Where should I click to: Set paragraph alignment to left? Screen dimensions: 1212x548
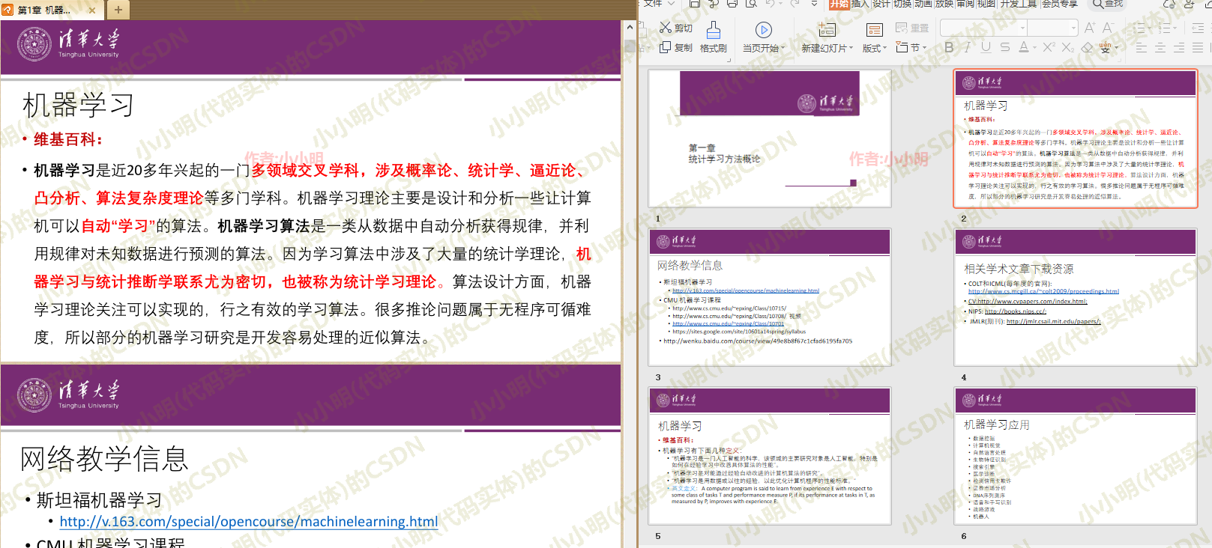pyautogui.click(x=1141, y=47)
